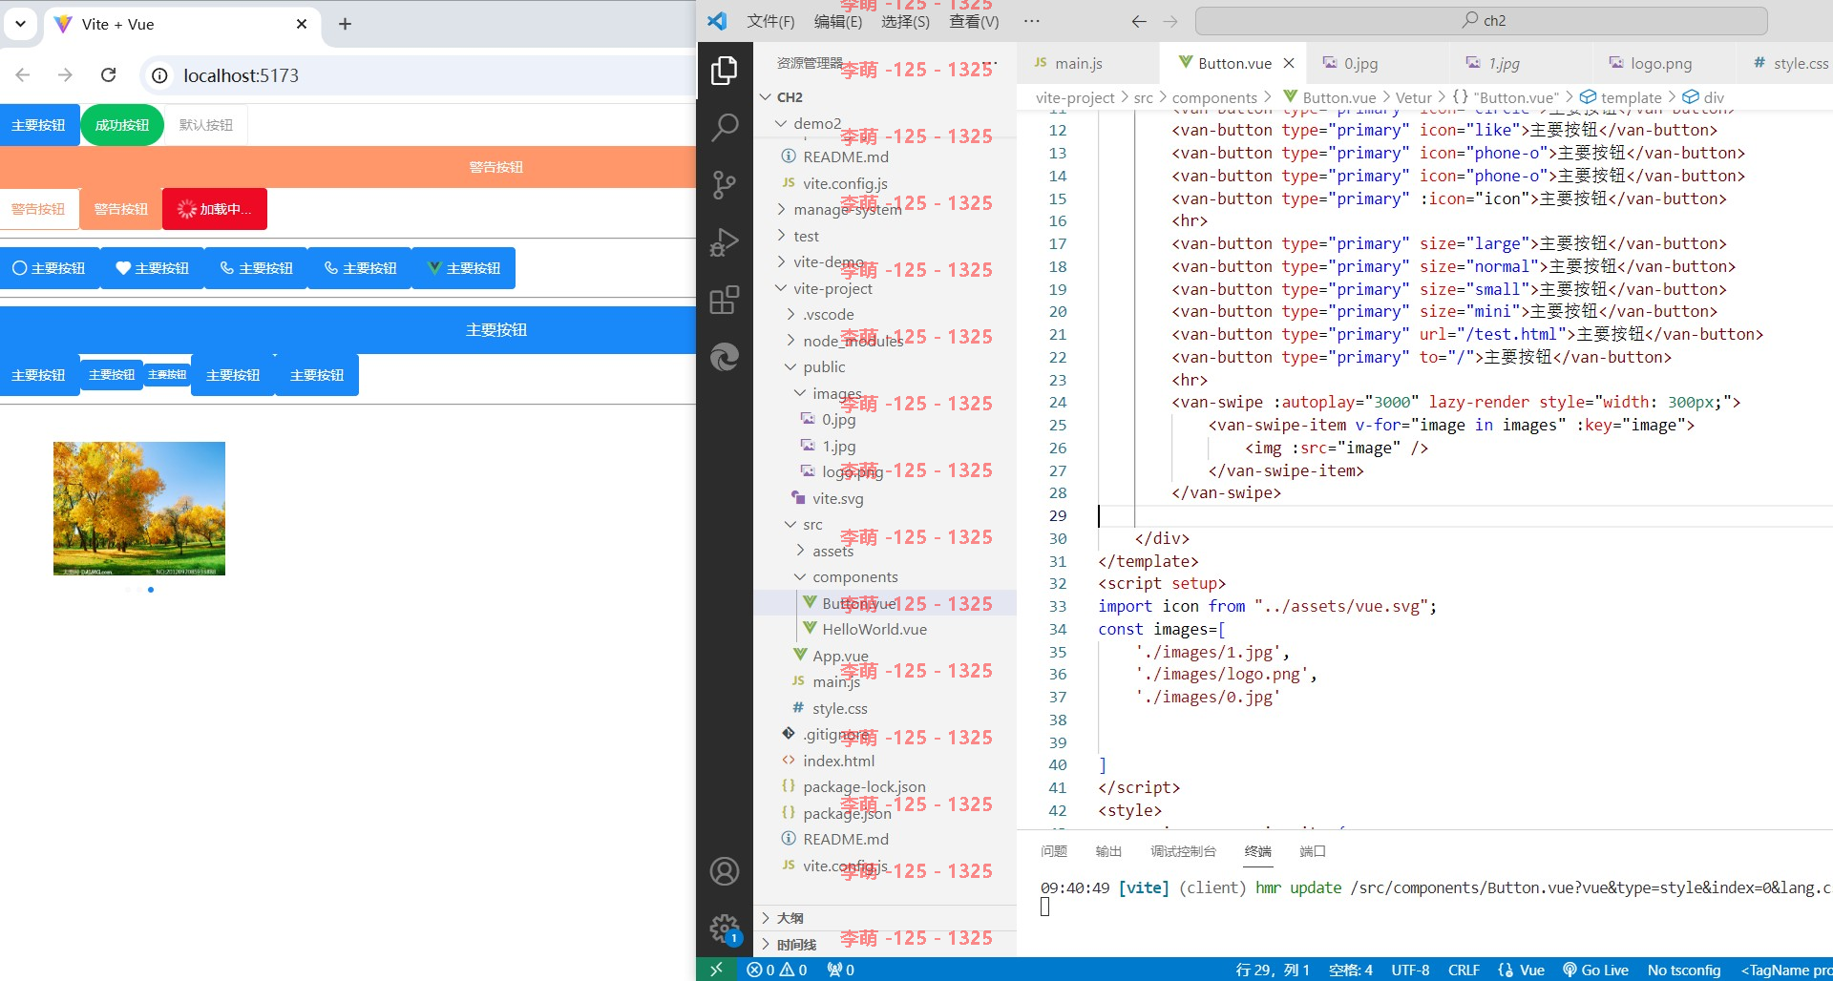
Task: Open the browser tab search dropdown
Action: click(20, 24)
